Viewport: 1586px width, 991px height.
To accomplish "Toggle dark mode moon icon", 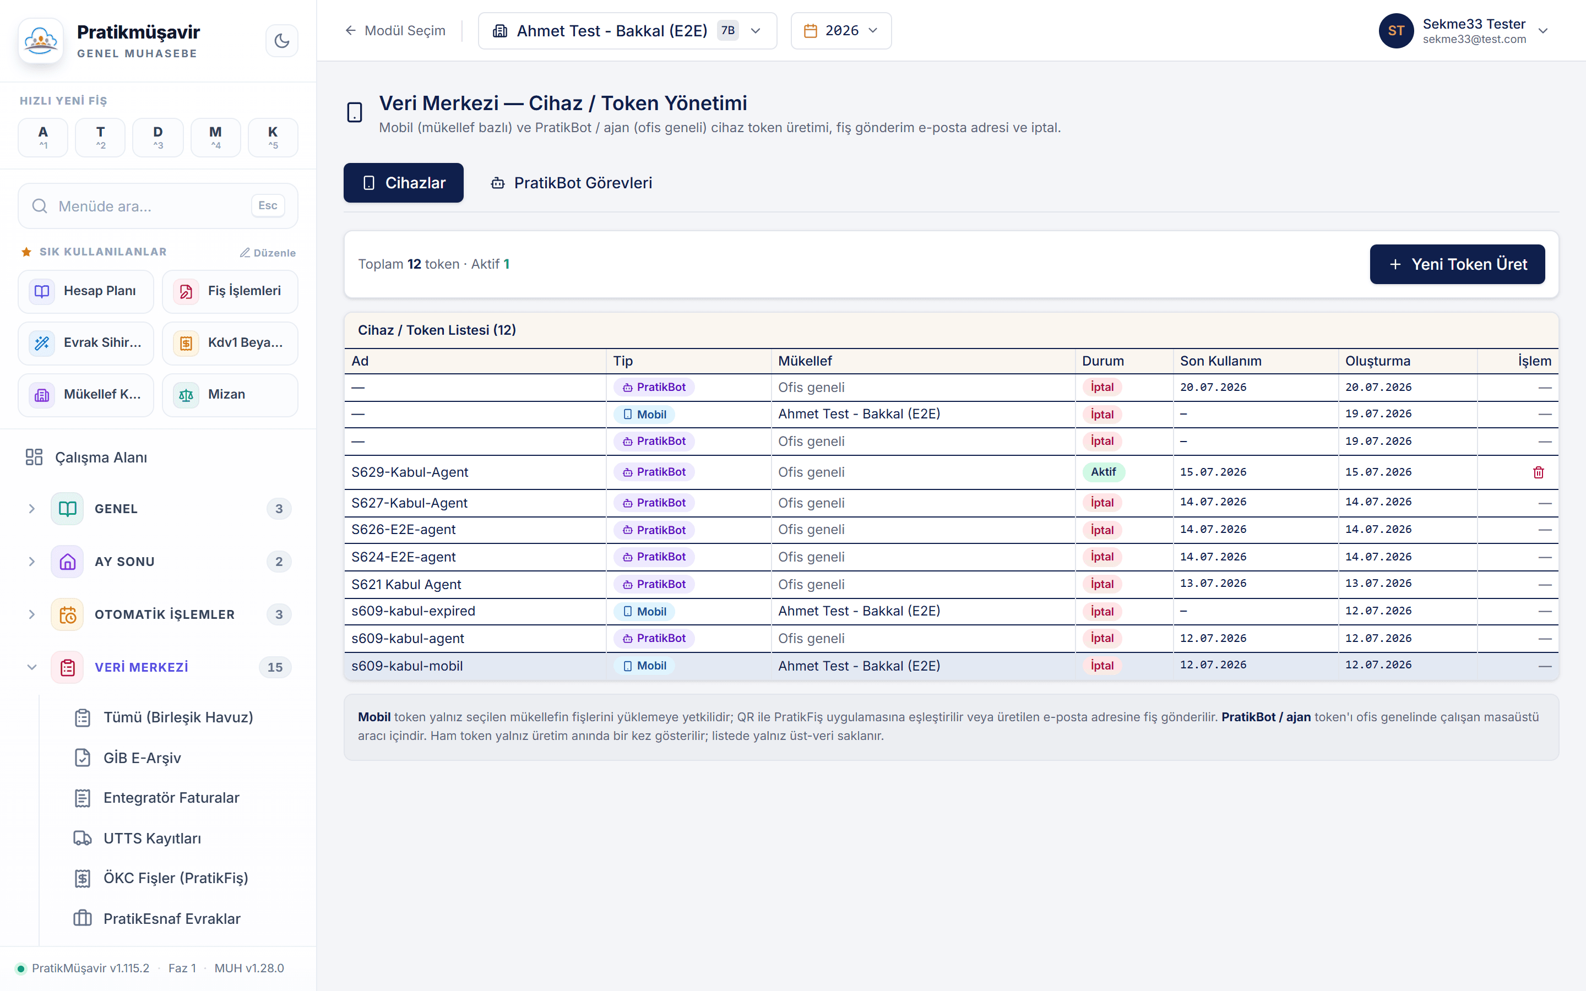I will tap(282, 41).
